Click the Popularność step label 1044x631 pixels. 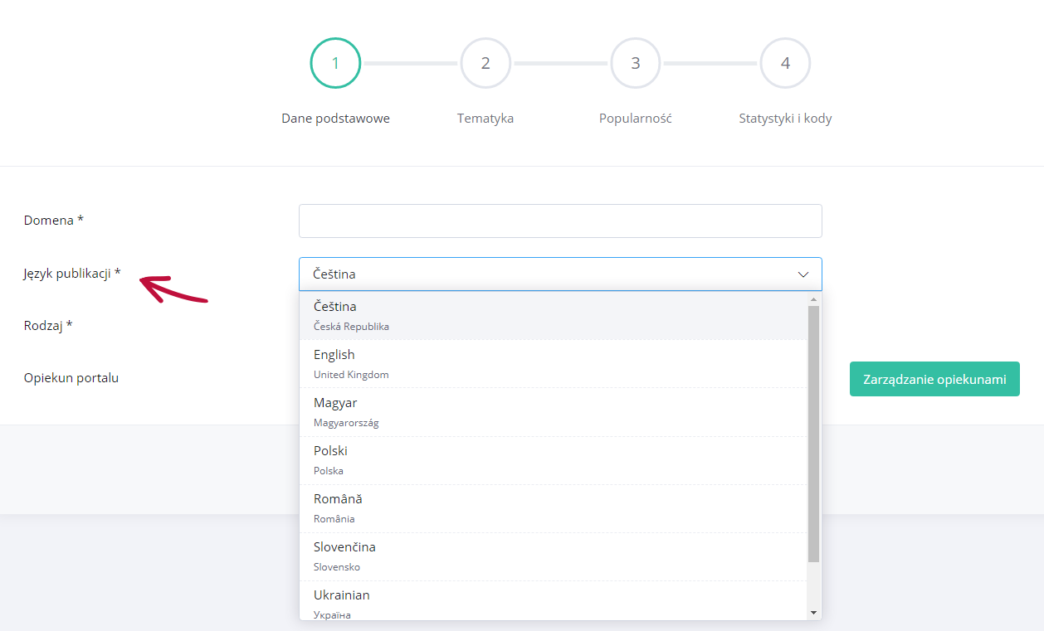tap(636, 119)
